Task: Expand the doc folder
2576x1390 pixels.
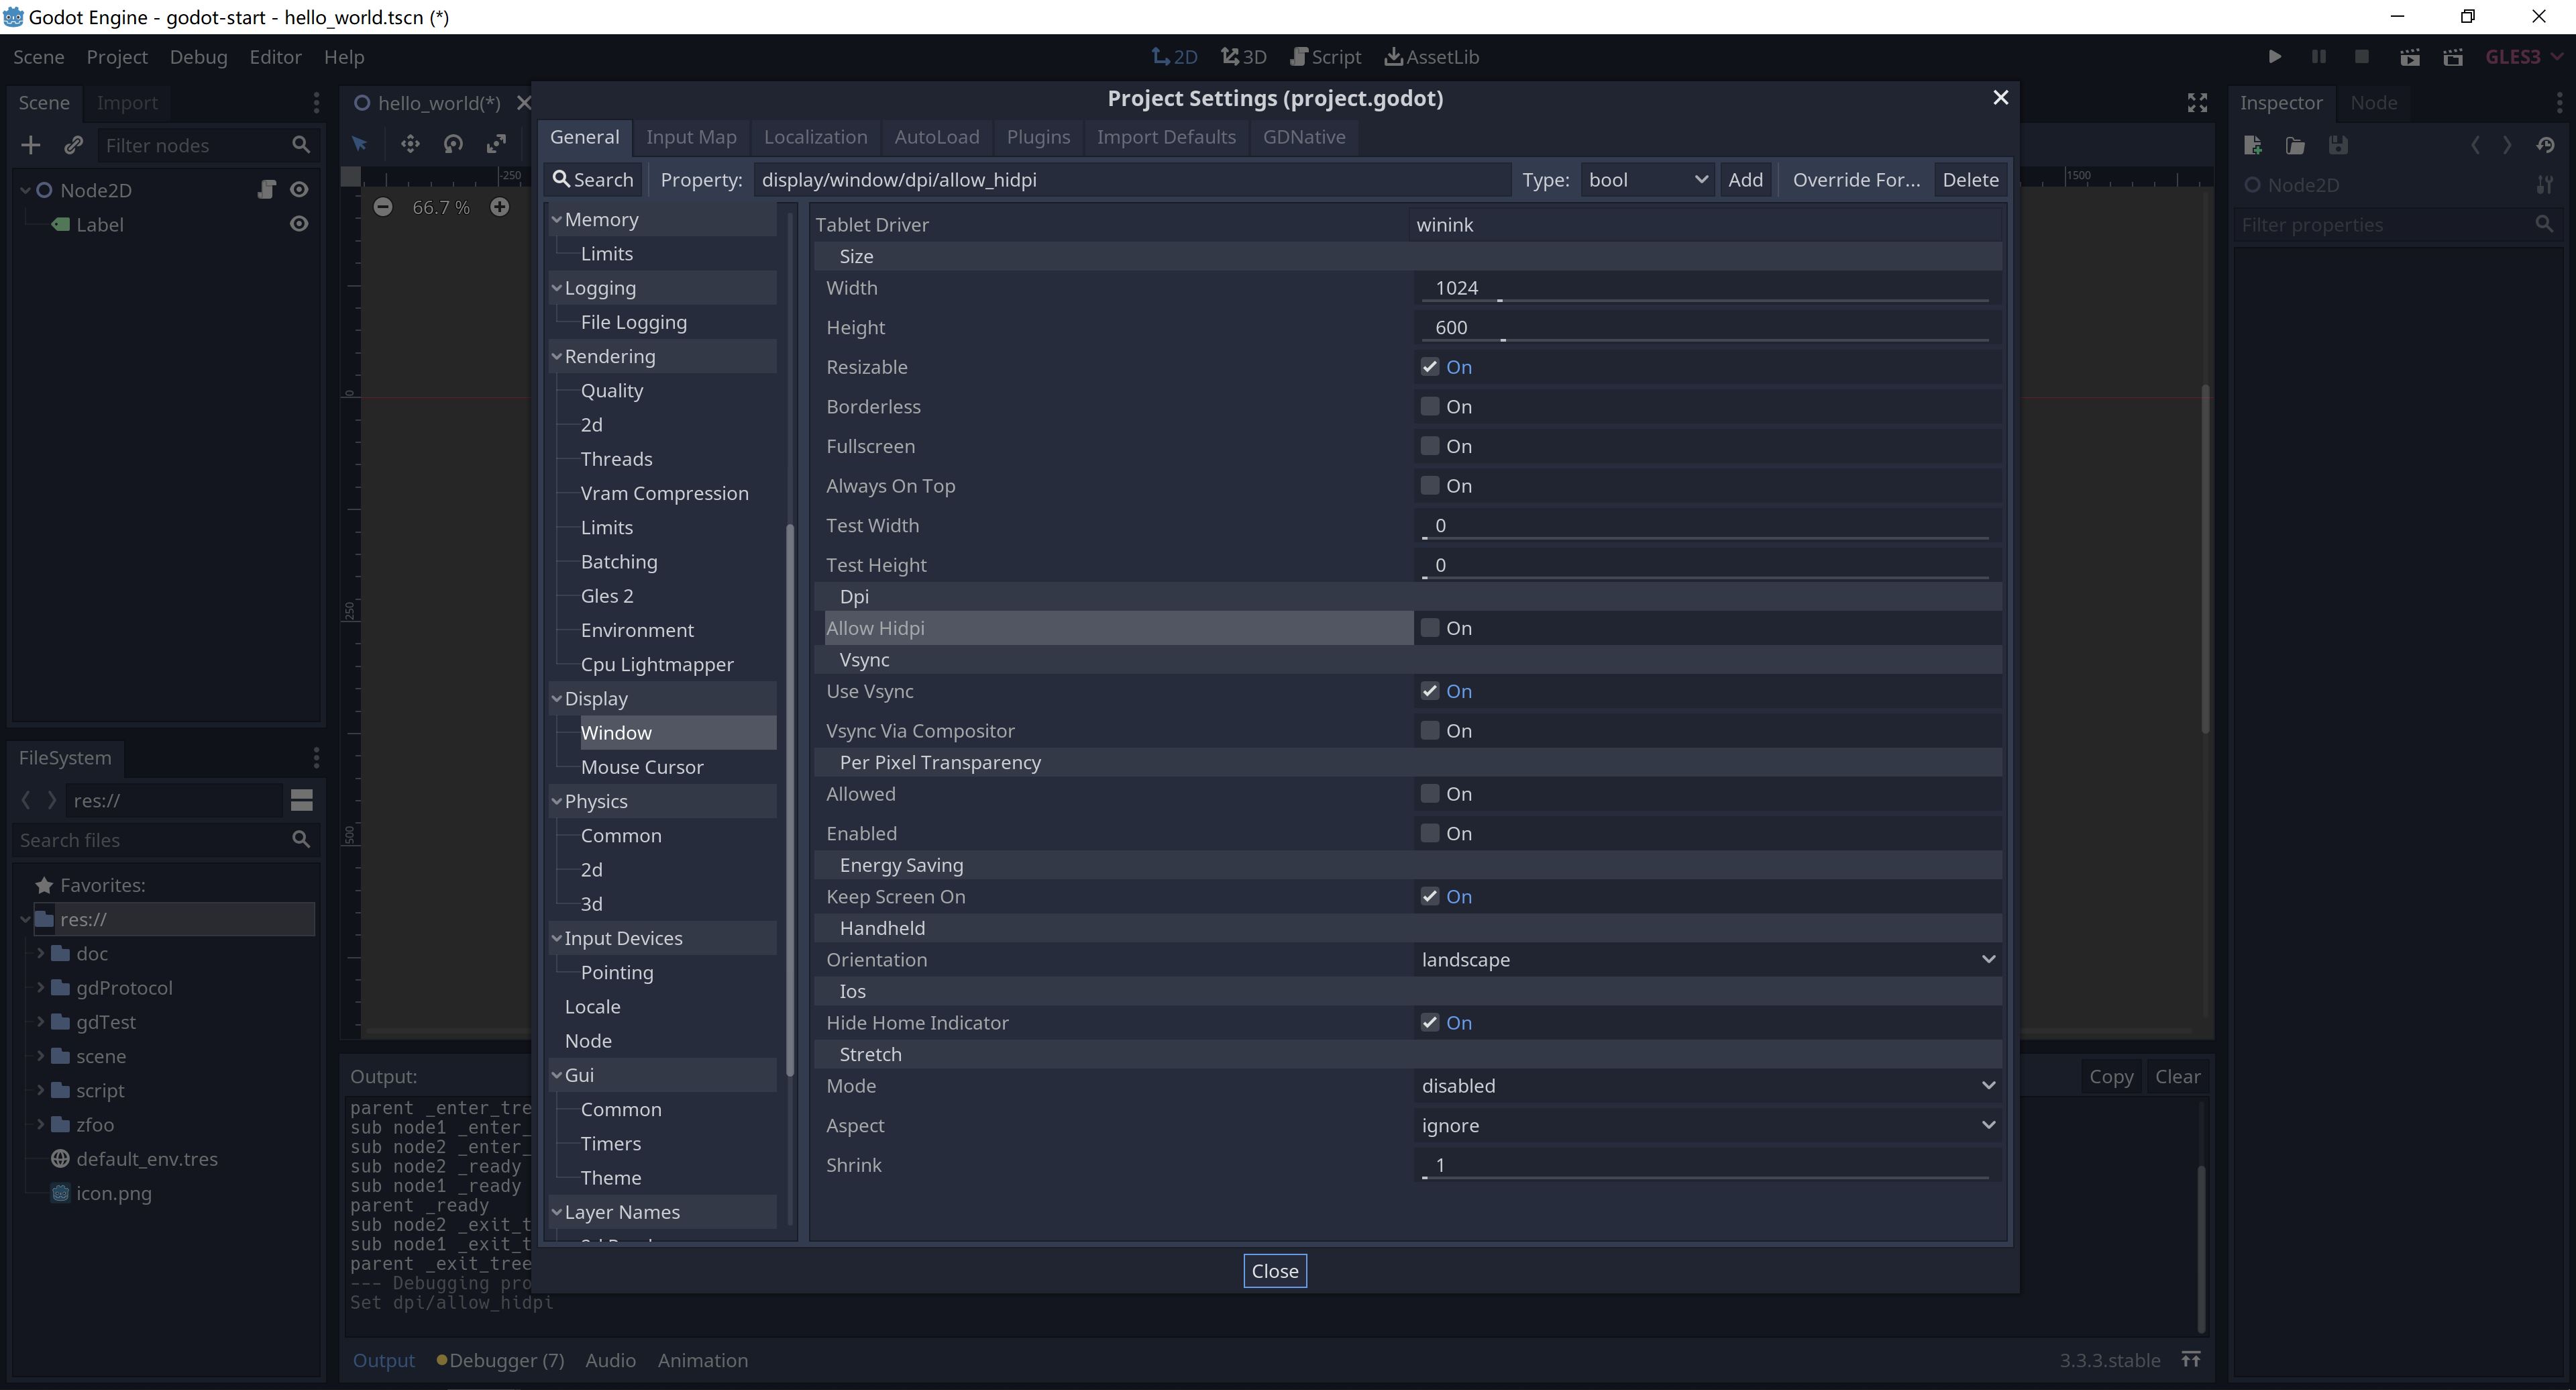Action: (40, 954)
